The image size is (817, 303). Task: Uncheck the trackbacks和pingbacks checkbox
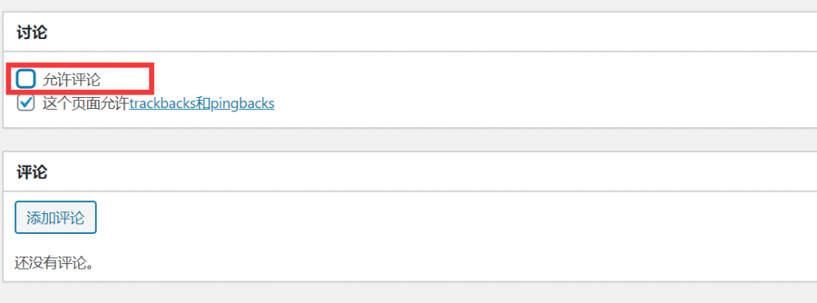tap(26, 103)
